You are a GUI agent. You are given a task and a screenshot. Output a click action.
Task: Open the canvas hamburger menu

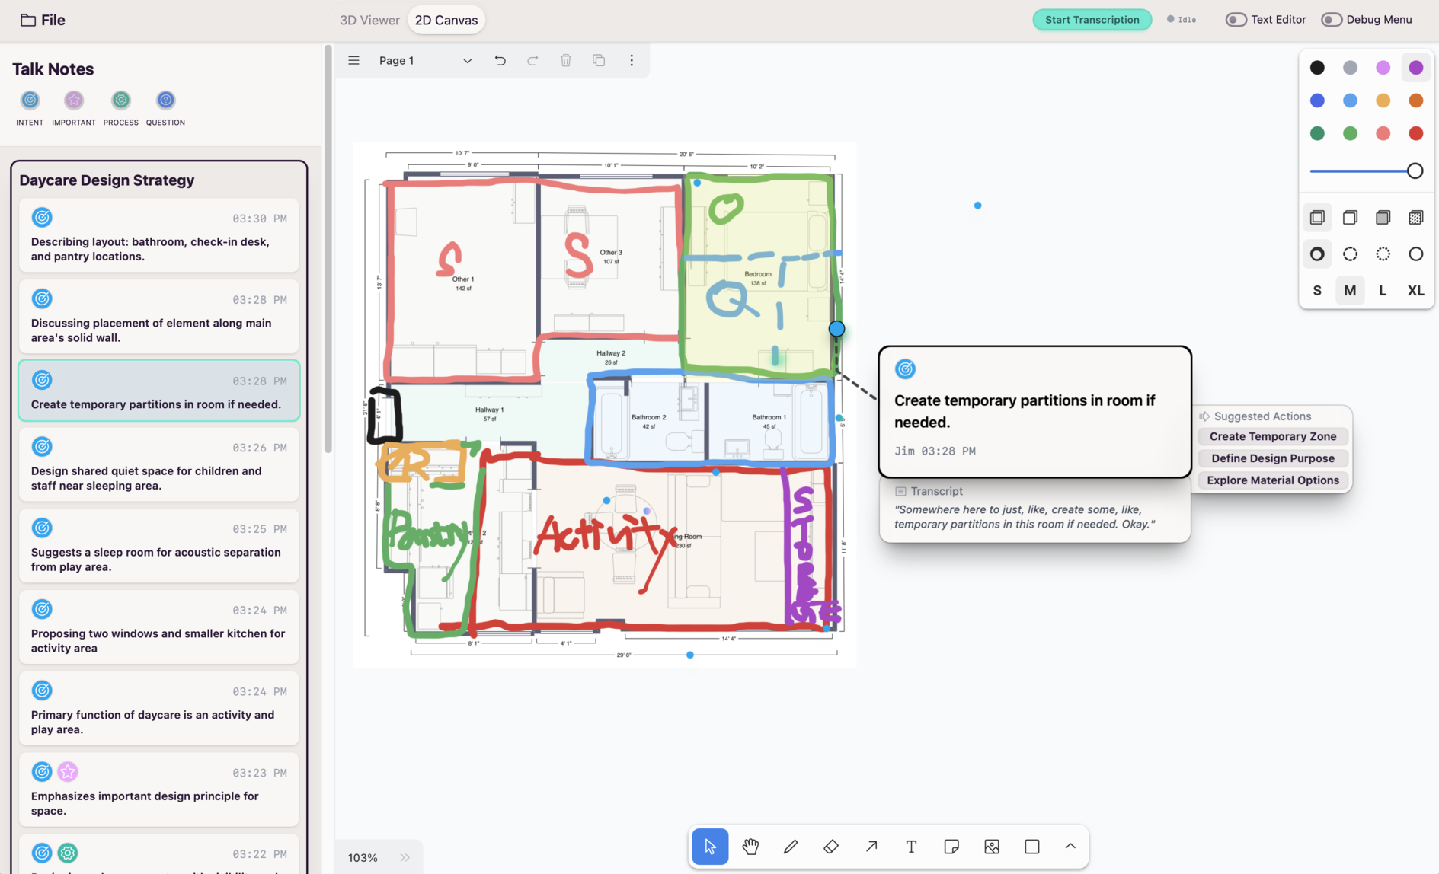point(353,60)
